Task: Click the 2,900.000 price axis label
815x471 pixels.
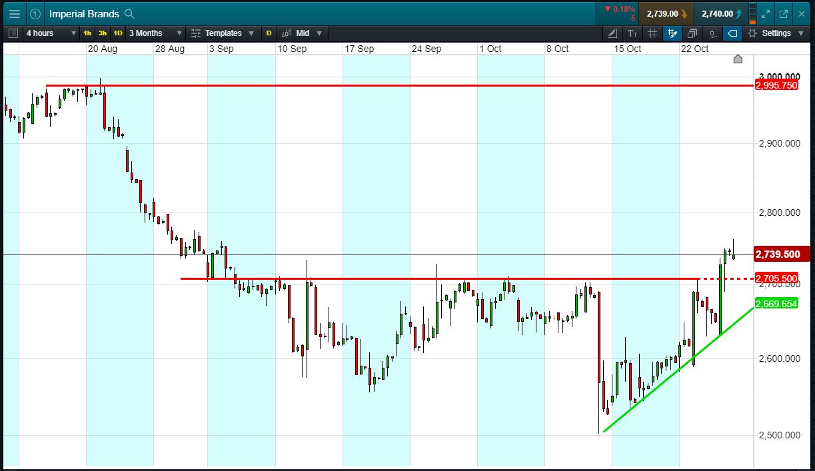Action: tap(780, 144)
